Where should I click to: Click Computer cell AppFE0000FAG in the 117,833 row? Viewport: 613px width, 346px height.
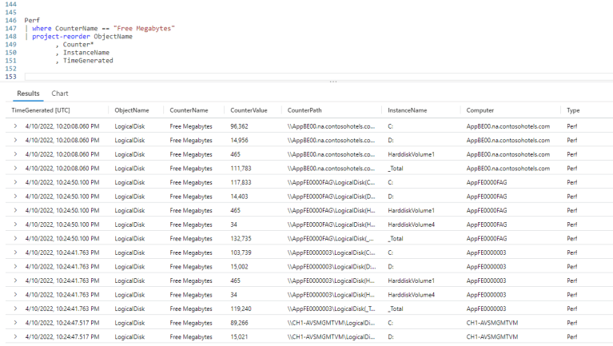[487, 182]
